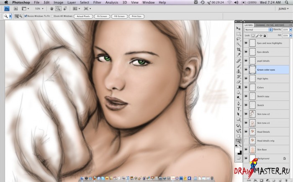
Task: Swap foreground and background colors
Action: [x=240, y=146]
